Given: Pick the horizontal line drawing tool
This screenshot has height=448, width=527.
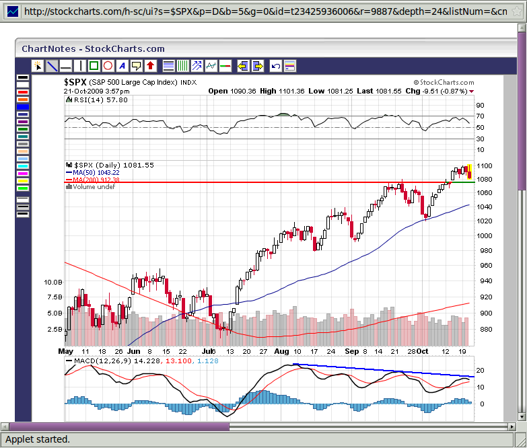Looking at the screenshot, I should [x=66, y=66].
